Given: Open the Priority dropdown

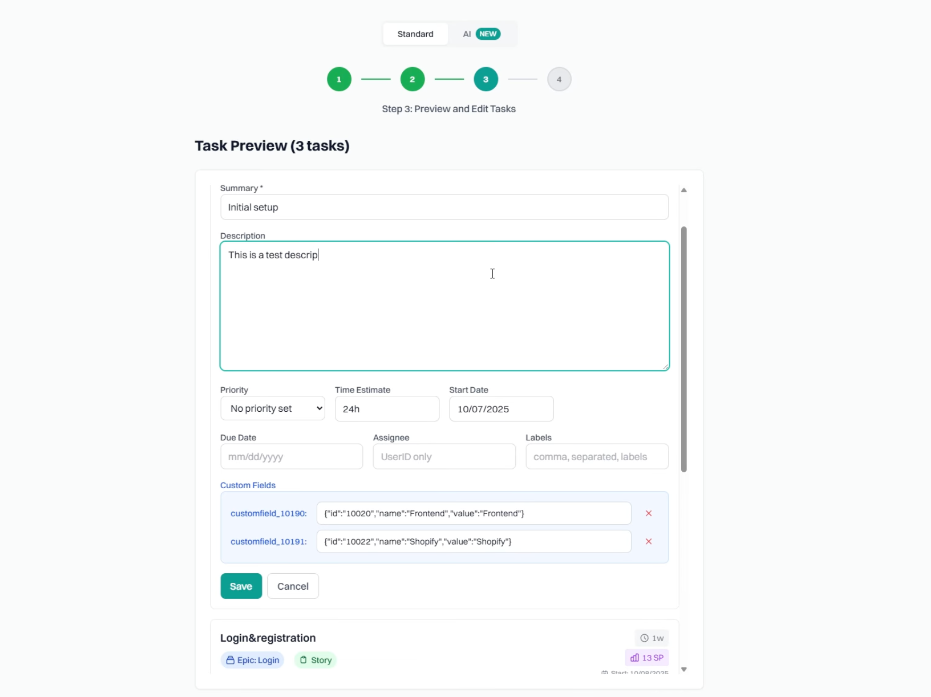Looking at the screenshot, I should [273, 409].
